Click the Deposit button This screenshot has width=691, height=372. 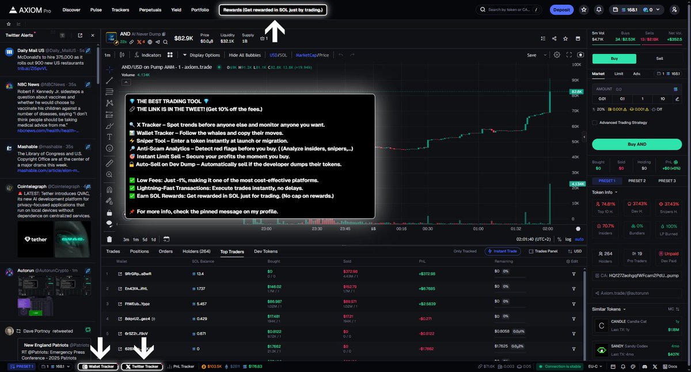point(561,10)
